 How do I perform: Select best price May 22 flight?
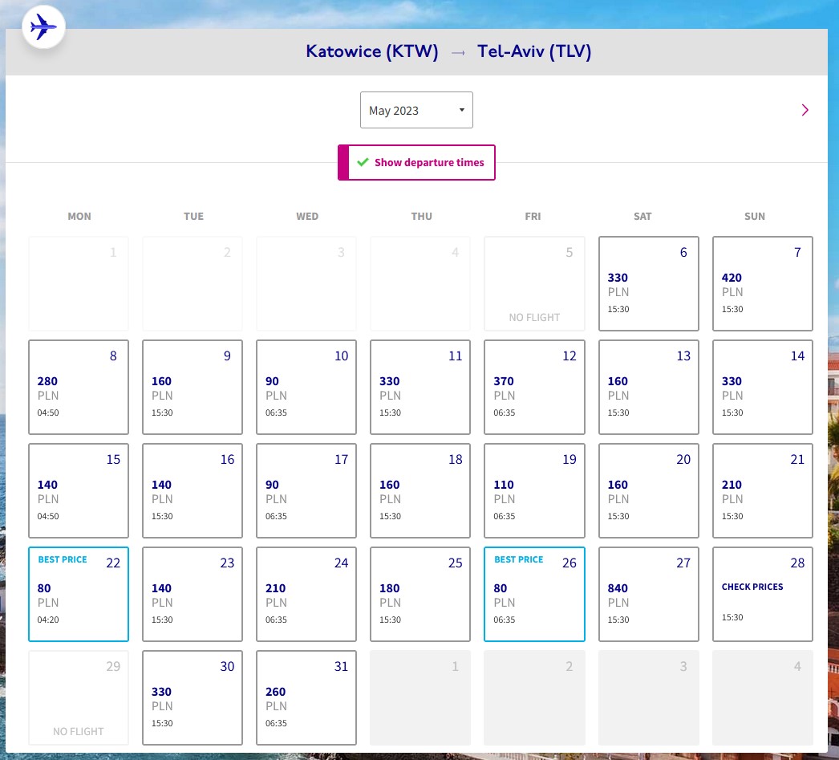coord(79,594)
